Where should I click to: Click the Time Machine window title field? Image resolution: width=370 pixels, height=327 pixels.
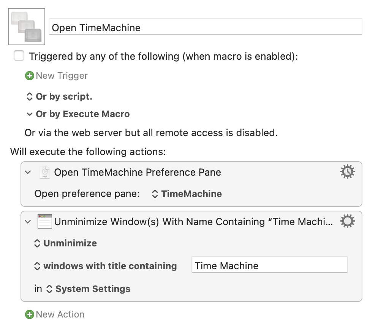pyautogui.click(x=269, y=265)
